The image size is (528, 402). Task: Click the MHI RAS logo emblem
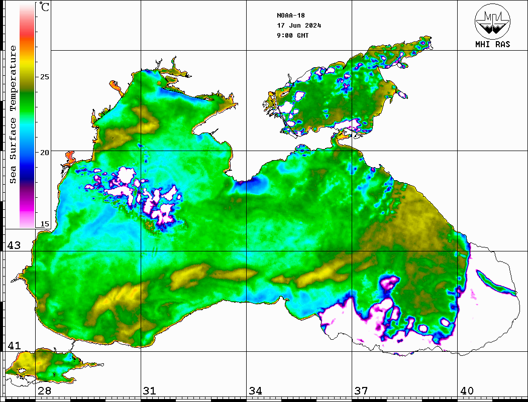[492, 21]
